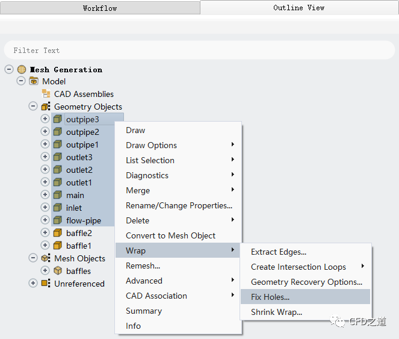Collapse the Mesh Objects branch
The width and height of the screenshot is (399, 339).
click(x=33, y=258)
